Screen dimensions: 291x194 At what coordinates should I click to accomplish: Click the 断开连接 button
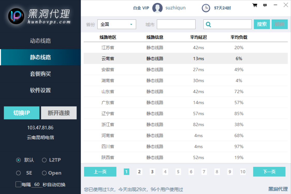(x=59, y=113)
